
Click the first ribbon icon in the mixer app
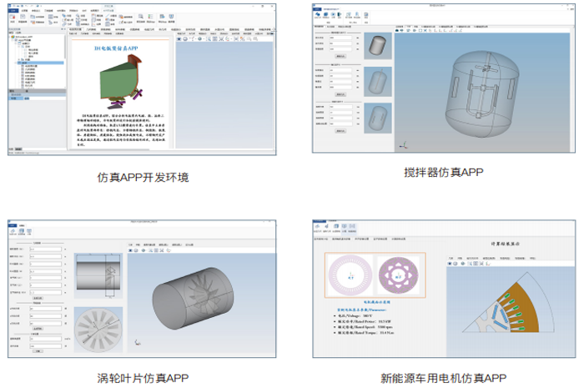point(318,15)
